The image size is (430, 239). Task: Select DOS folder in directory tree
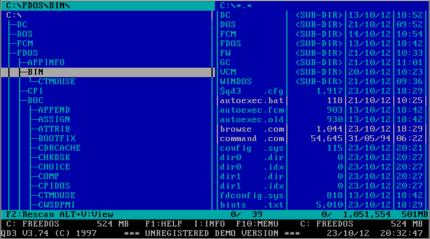click(25, 34)
